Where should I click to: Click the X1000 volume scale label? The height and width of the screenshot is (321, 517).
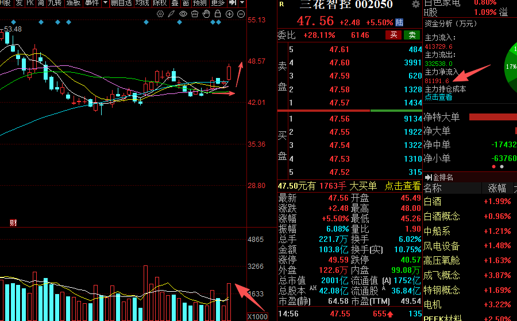tap(257, 317)
